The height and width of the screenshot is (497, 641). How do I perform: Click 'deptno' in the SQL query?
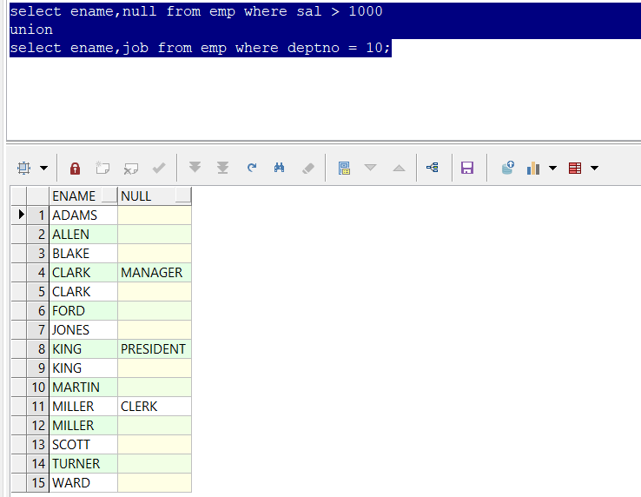pos(314,48)
